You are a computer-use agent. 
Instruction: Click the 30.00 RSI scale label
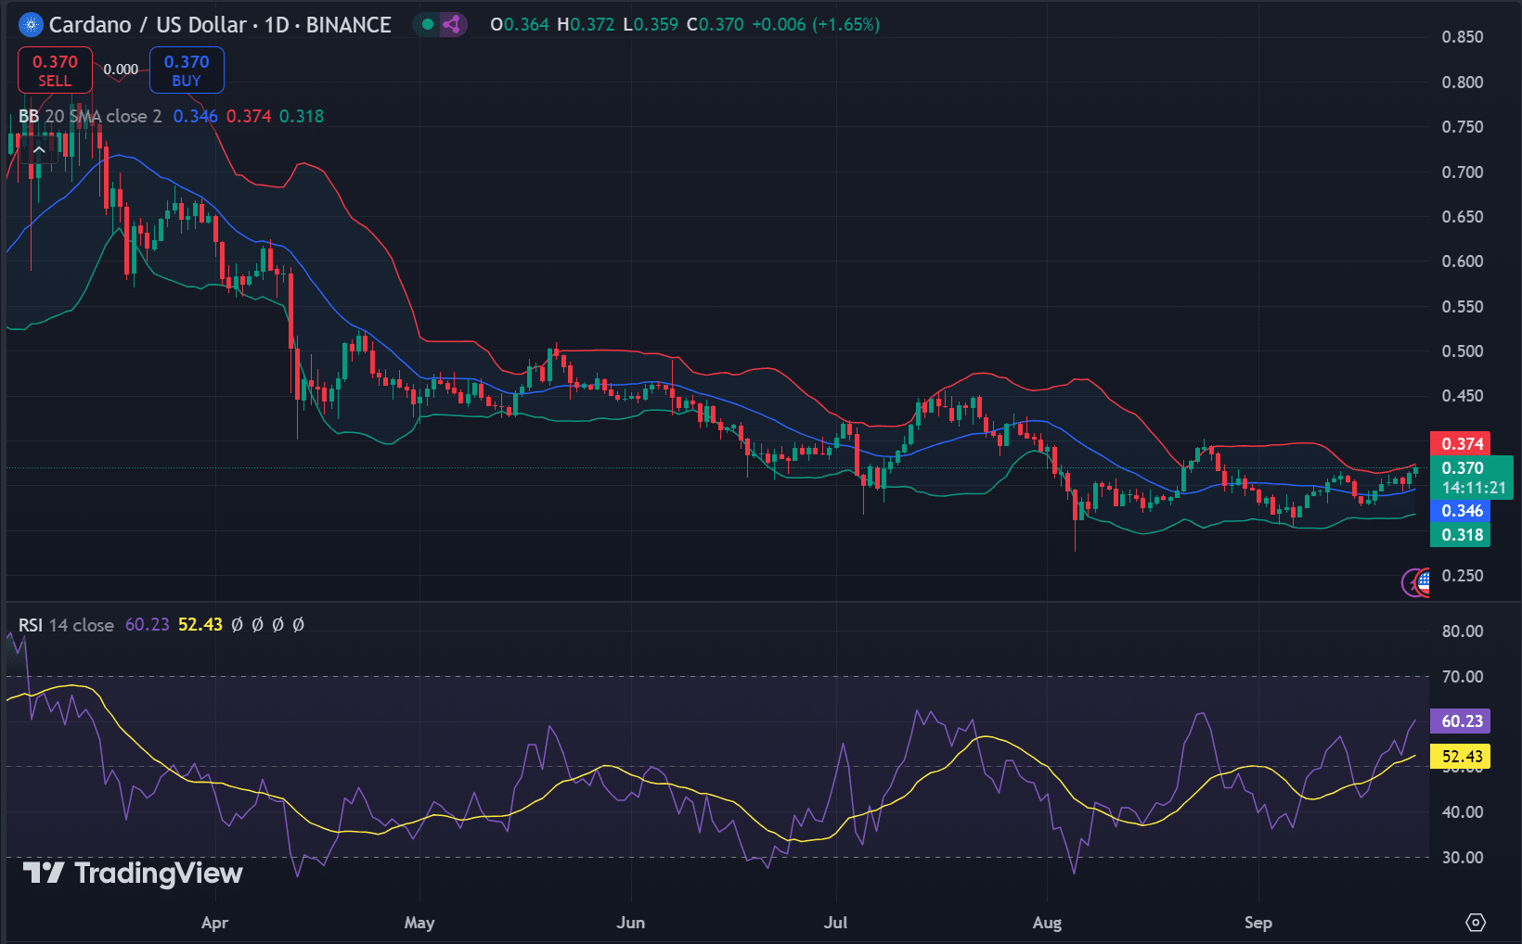[x=1463, y=858]
